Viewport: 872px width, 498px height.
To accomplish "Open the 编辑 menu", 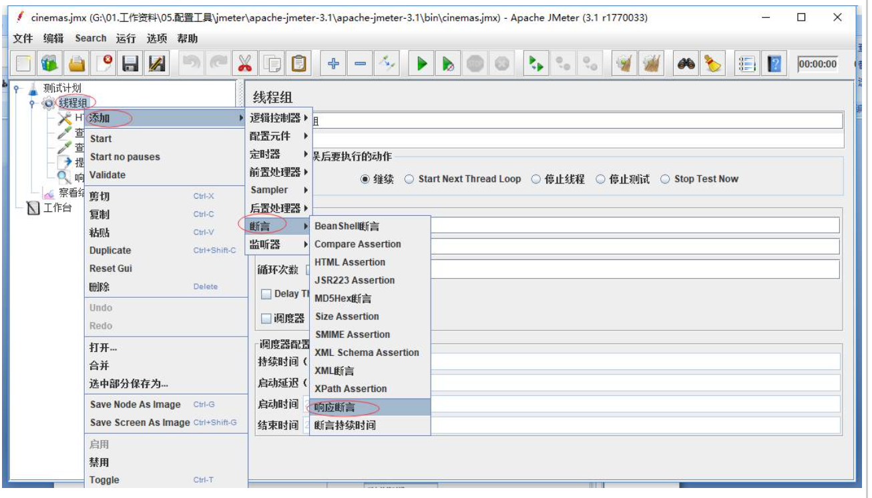I will click(x=53, y=39).
